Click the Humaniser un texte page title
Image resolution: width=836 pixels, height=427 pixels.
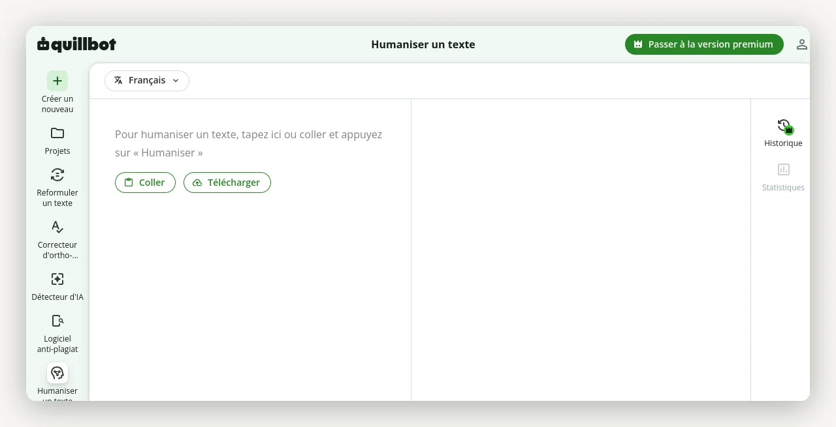coord(423,44)
